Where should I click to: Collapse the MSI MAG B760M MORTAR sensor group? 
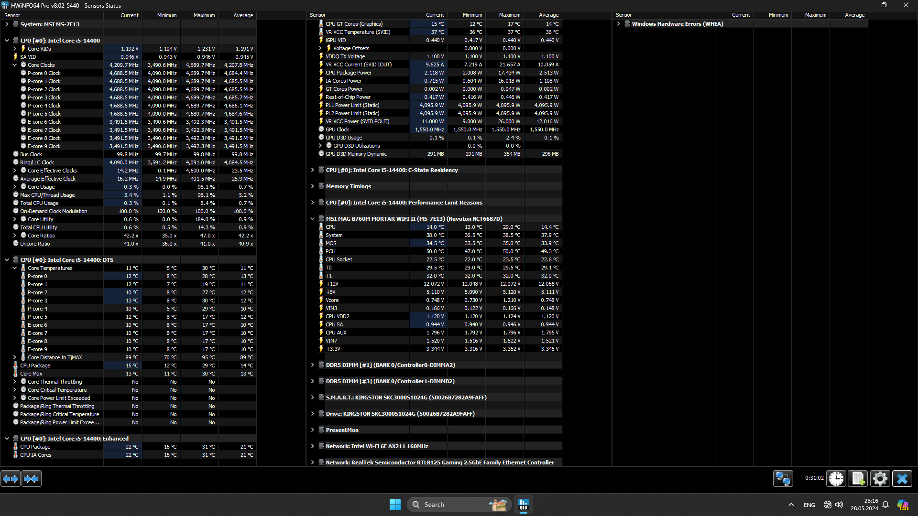(312, 219)
